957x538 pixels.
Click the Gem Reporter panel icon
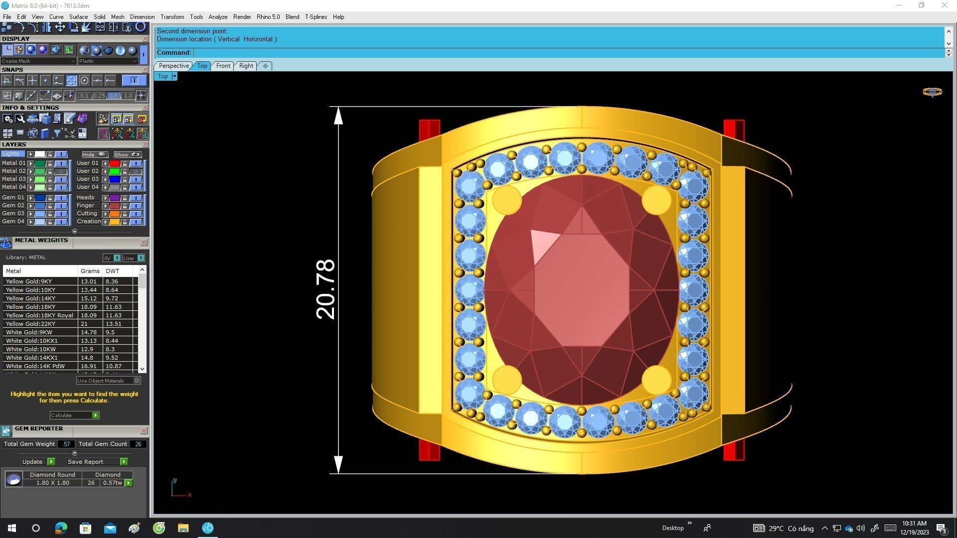click(x=6, y=431)
